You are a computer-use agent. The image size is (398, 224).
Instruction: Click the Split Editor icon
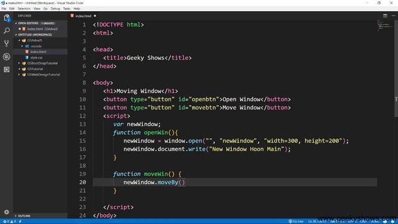385,16
